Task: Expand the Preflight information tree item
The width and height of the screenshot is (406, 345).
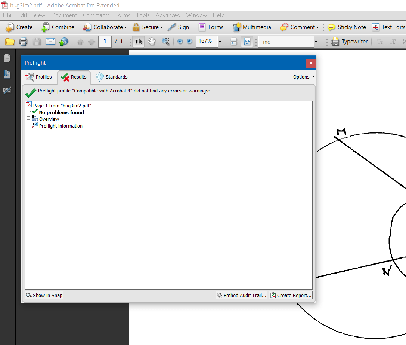Action: tap(28, 125)
